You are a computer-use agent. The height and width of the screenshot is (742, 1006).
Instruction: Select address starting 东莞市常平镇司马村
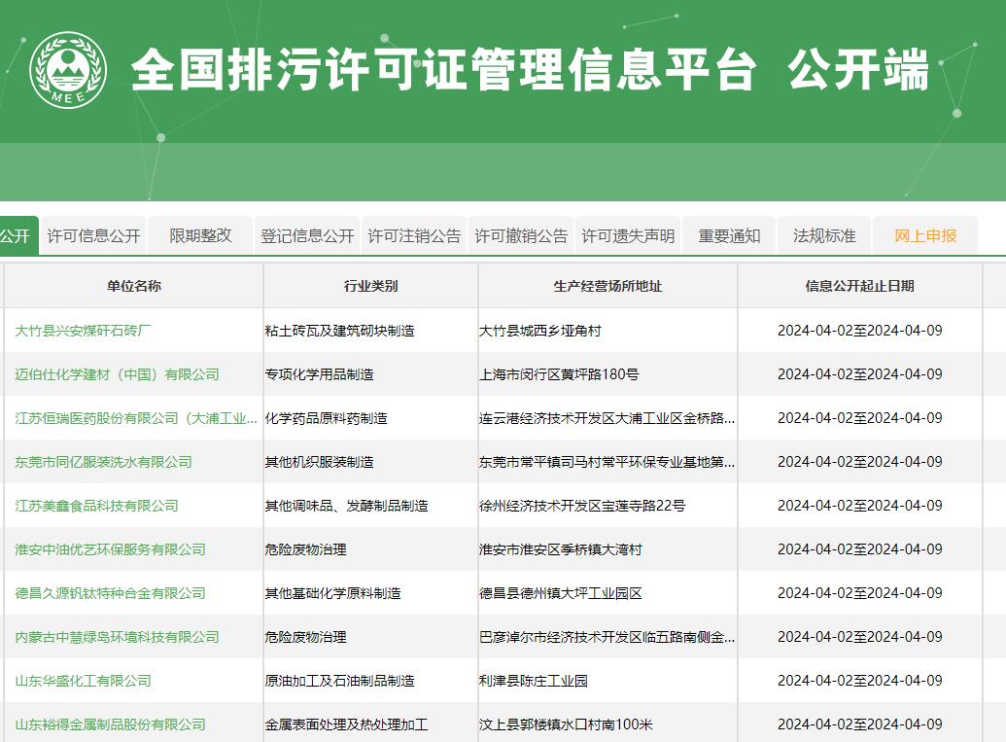point(607,462)
